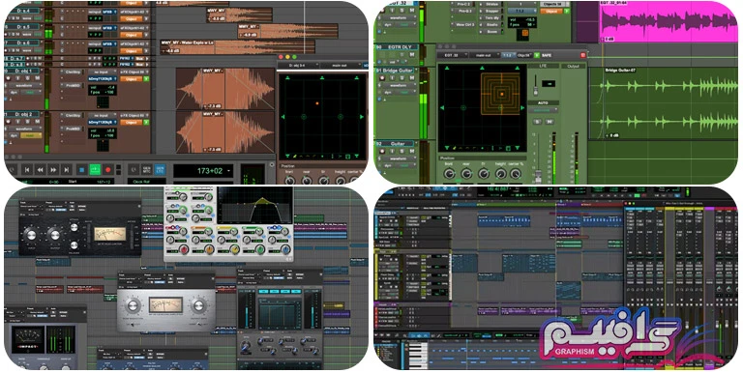Adjust the rear knob in brown panner
743x373 pixels.
tap(307, 181)
